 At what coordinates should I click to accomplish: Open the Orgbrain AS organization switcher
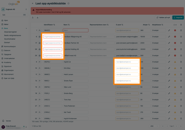pos(14,9)
